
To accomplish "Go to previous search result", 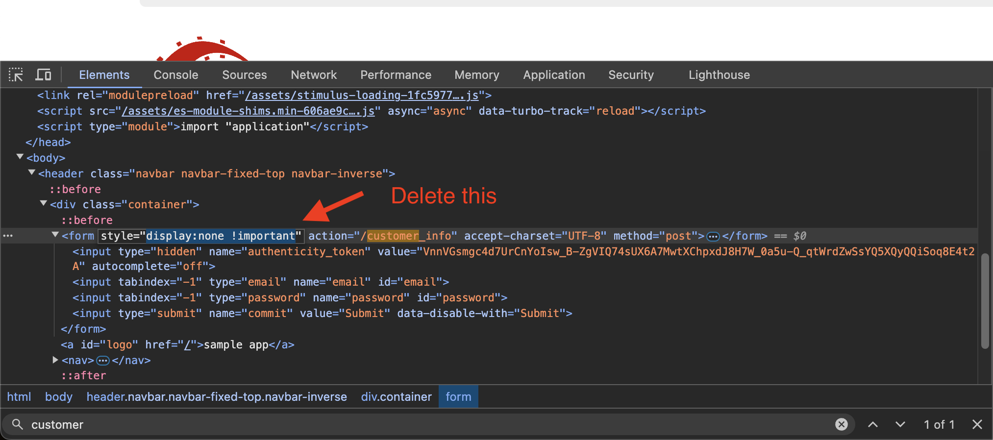I will coord(872,424).
